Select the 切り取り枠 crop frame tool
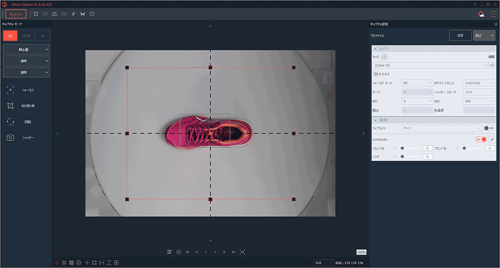The width and height of the screenshot is (500, 268). (x=10, y=106)
